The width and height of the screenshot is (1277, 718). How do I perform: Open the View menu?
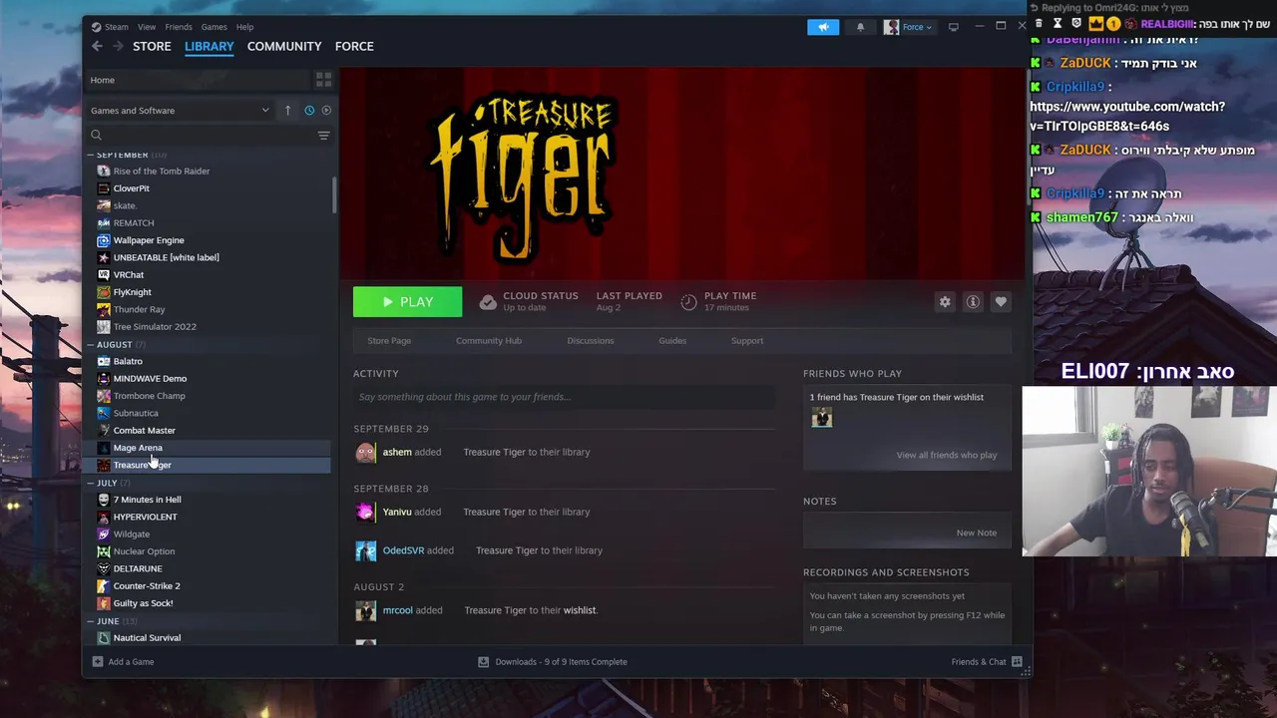[147, 27]
